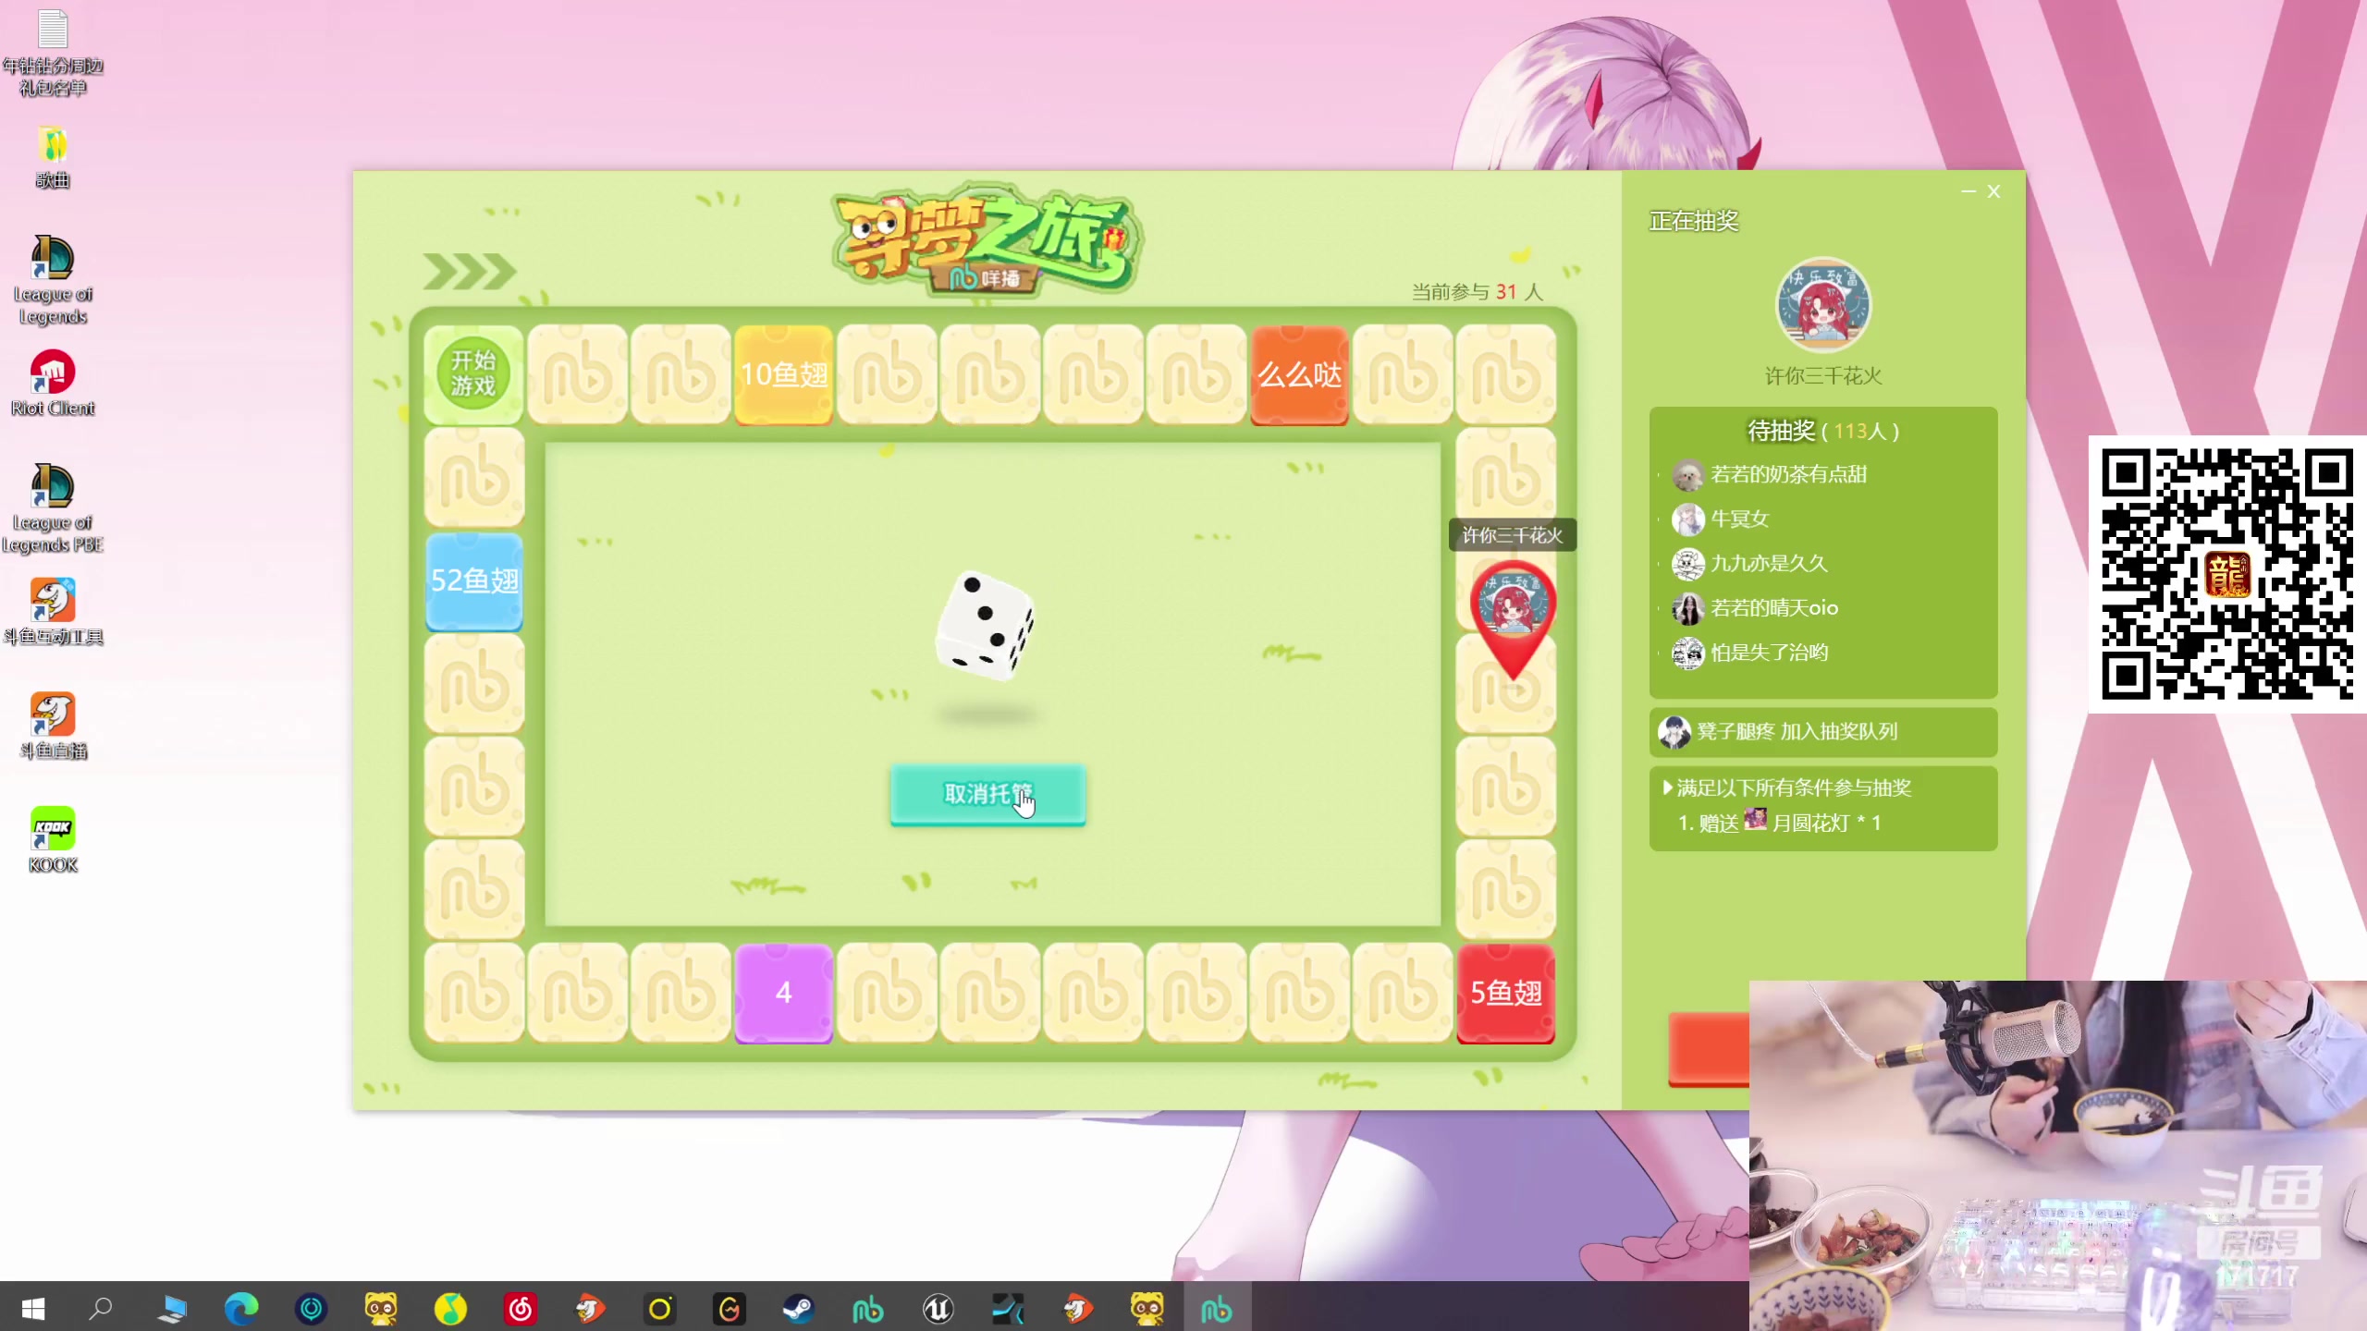Click the 开始游戏 start tile
Viewport: 2367px width, 1331px height.
coord(473,373)
